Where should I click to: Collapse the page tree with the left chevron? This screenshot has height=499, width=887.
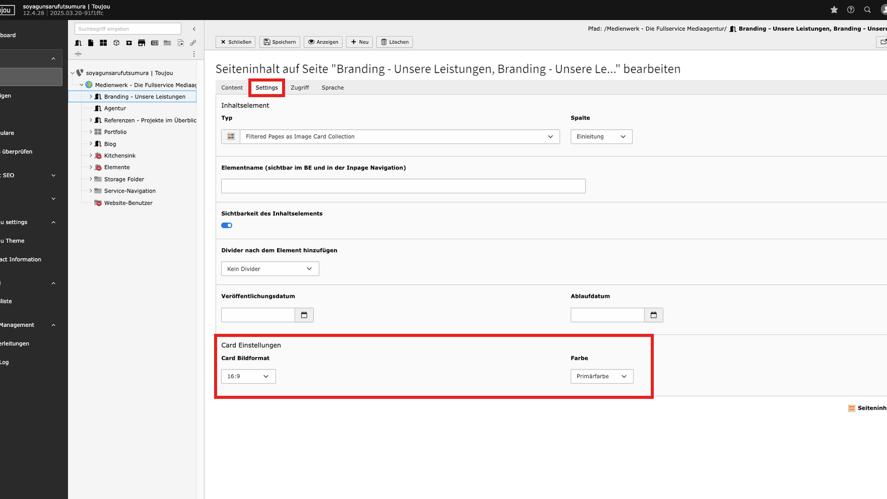[194, 29]
